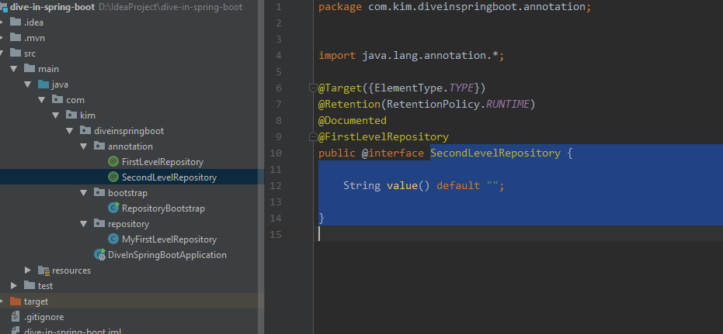723x334 pixels.
Task: Click the value() method declaration
Action: [424, 185]
